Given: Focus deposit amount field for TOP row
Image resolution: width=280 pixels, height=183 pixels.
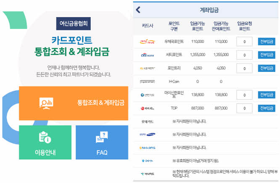Looking at the screenshot, I should tap(244, 108).
